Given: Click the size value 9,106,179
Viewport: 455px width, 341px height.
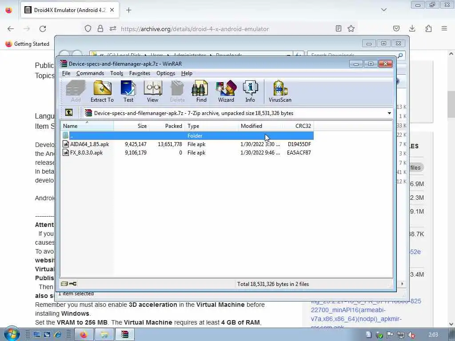Looking at the screenshot, I should pos(136,153).
